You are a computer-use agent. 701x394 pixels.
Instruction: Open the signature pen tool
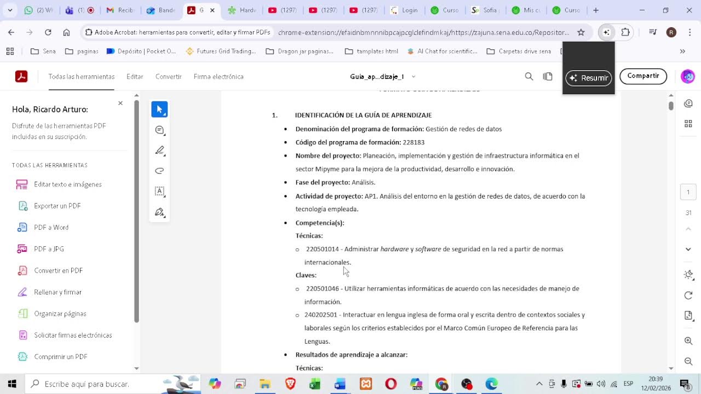[x=159, y=212]
